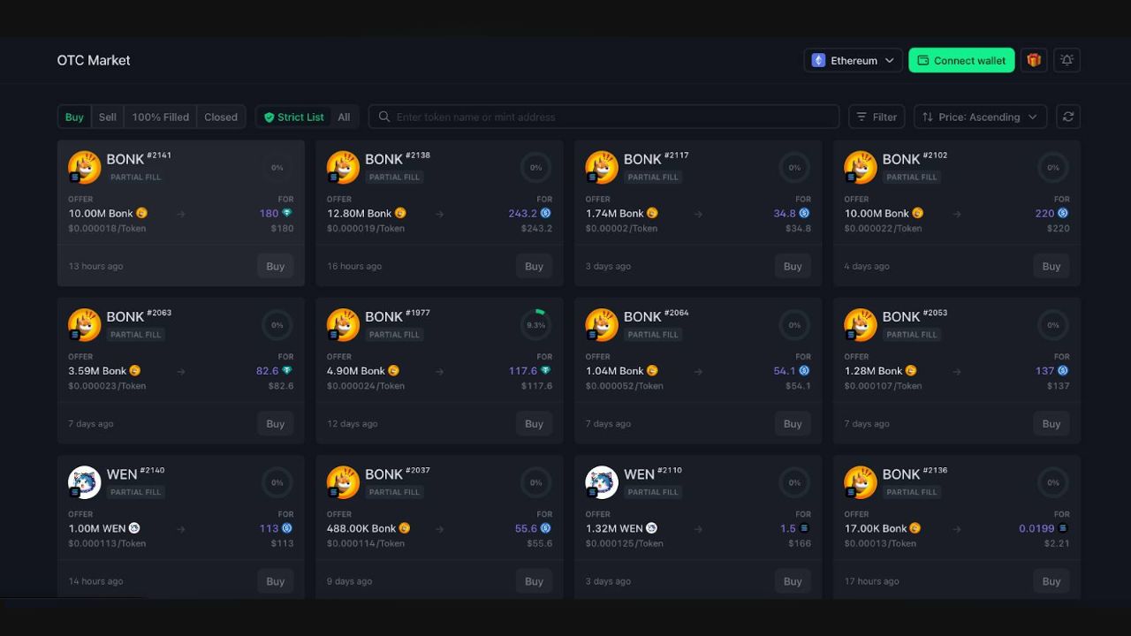Click the USDT coin icon next to 180
Screen dimensions: 1131x636
(x=287, y=213)
